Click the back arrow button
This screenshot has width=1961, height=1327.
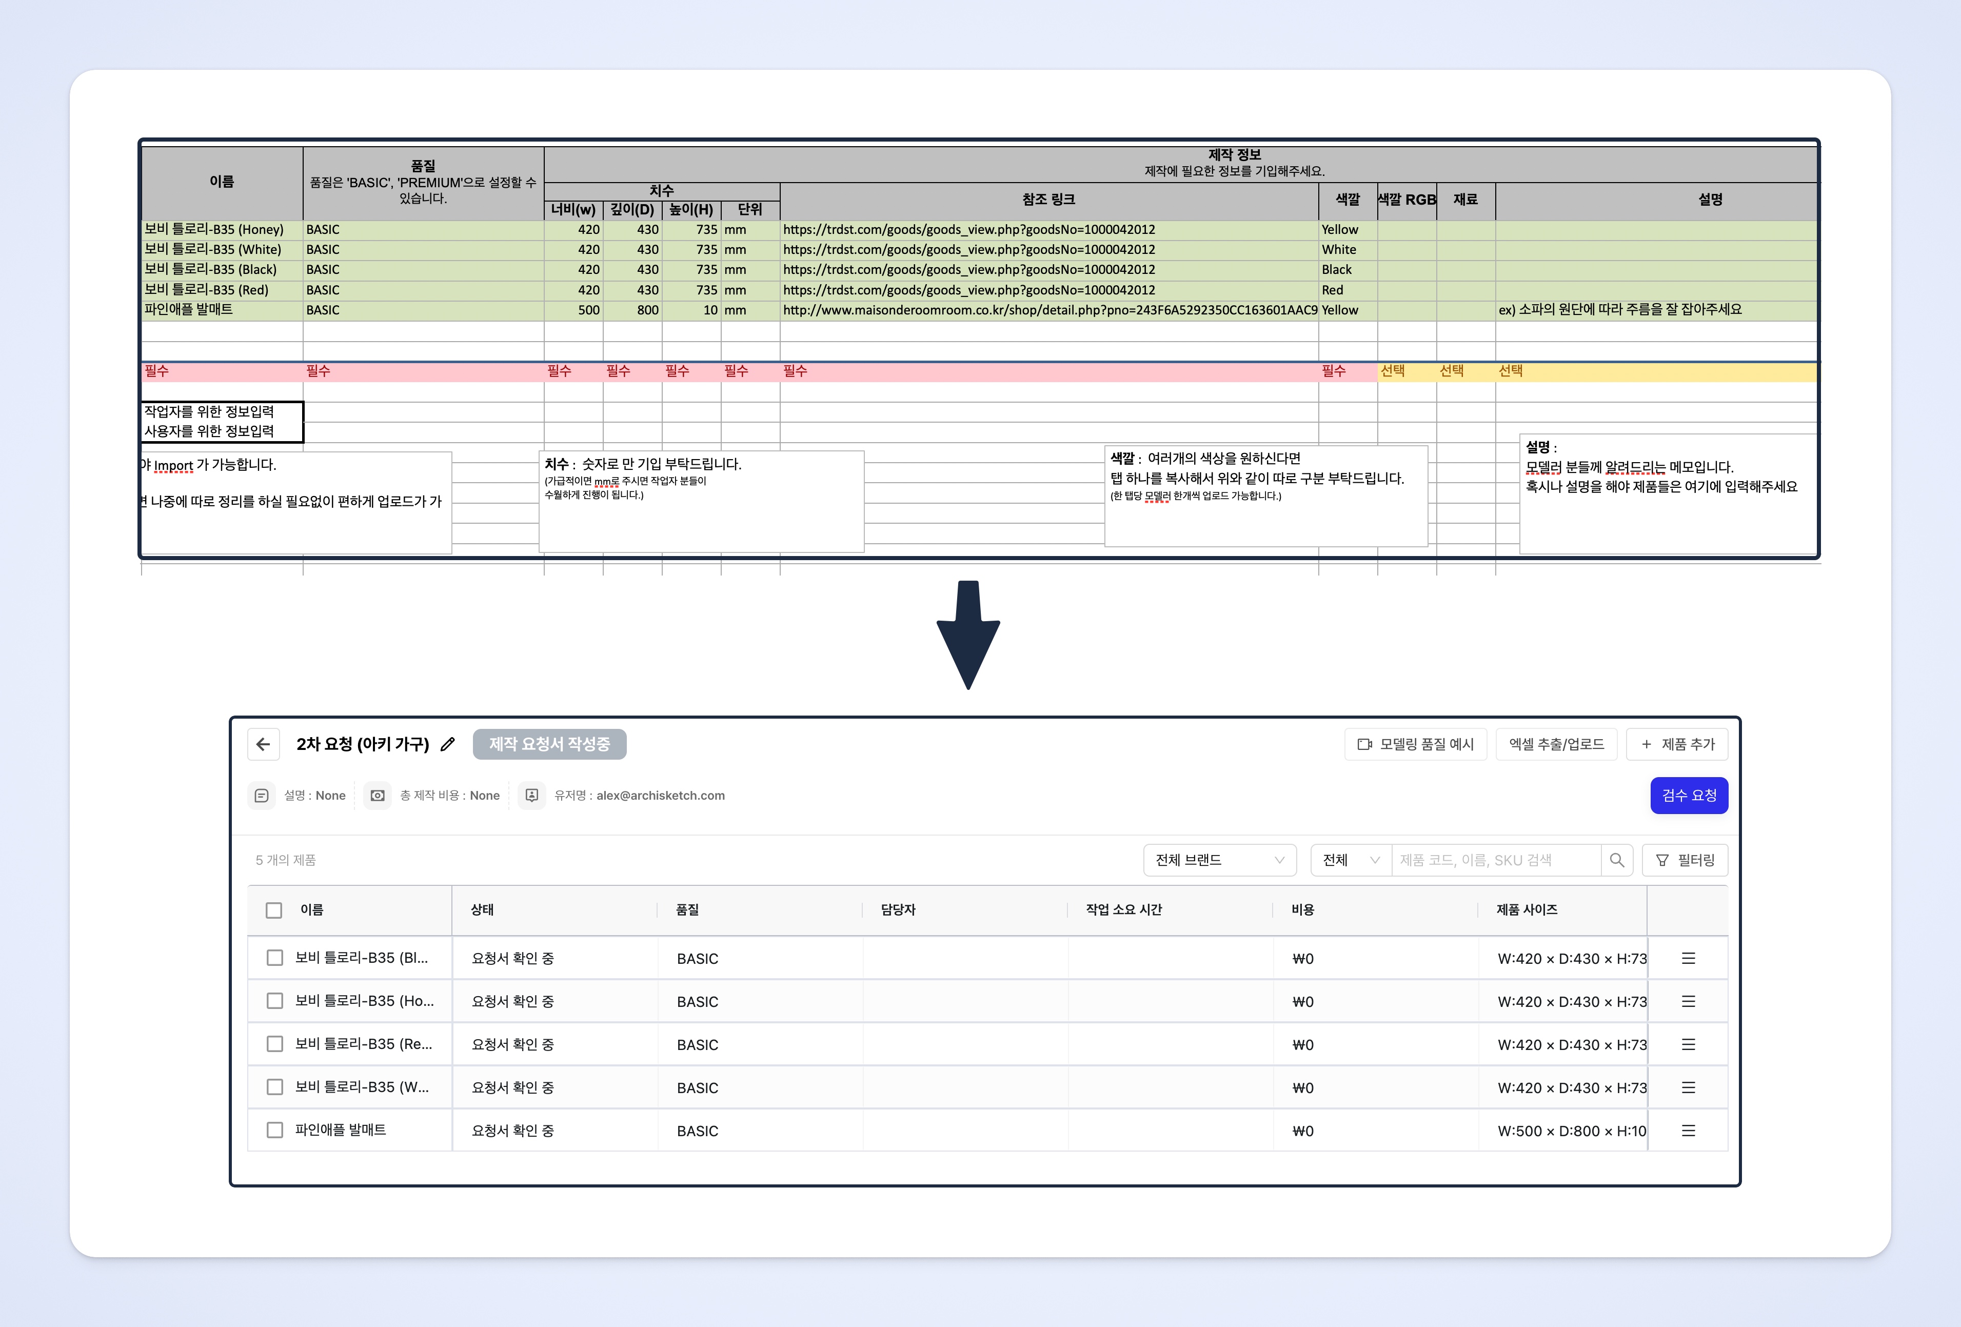263,744
